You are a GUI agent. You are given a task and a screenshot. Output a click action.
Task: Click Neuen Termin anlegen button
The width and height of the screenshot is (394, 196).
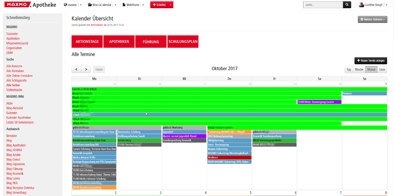tap(371, 61)
